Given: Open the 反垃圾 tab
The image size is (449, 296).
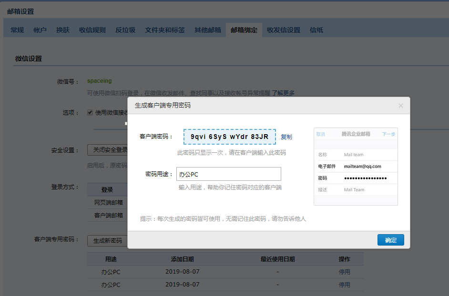Looking at the screenshot, I should pos(125,30).
